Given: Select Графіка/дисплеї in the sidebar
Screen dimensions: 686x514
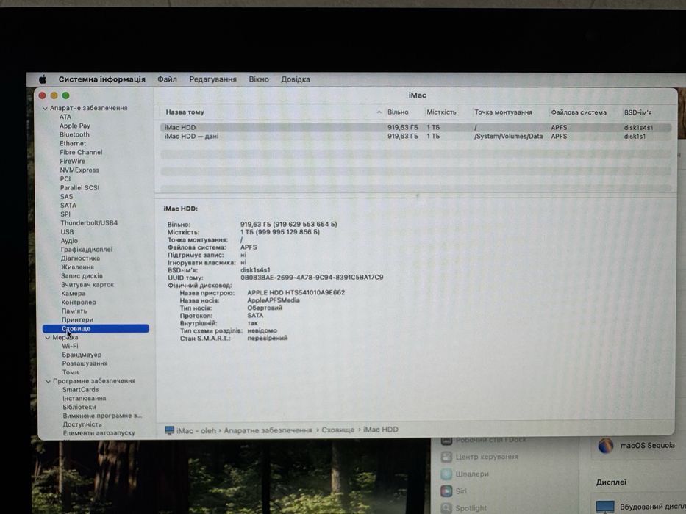Looking at the screenshot, I should point(87,249).
